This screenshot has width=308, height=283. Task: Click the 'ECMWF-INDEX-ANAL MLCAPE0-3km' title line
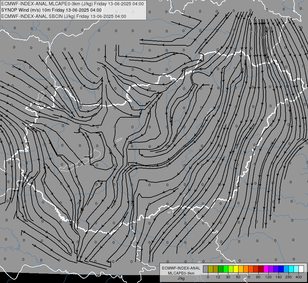(x=72, y=4)
